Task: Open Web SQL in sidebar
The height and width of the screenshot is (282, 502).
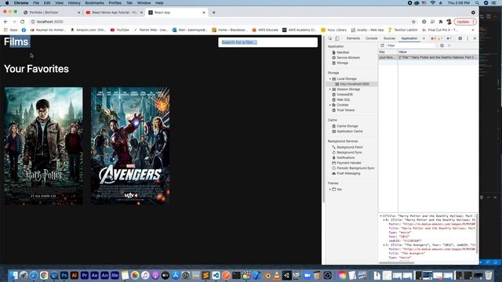Action: coord(344,99)
